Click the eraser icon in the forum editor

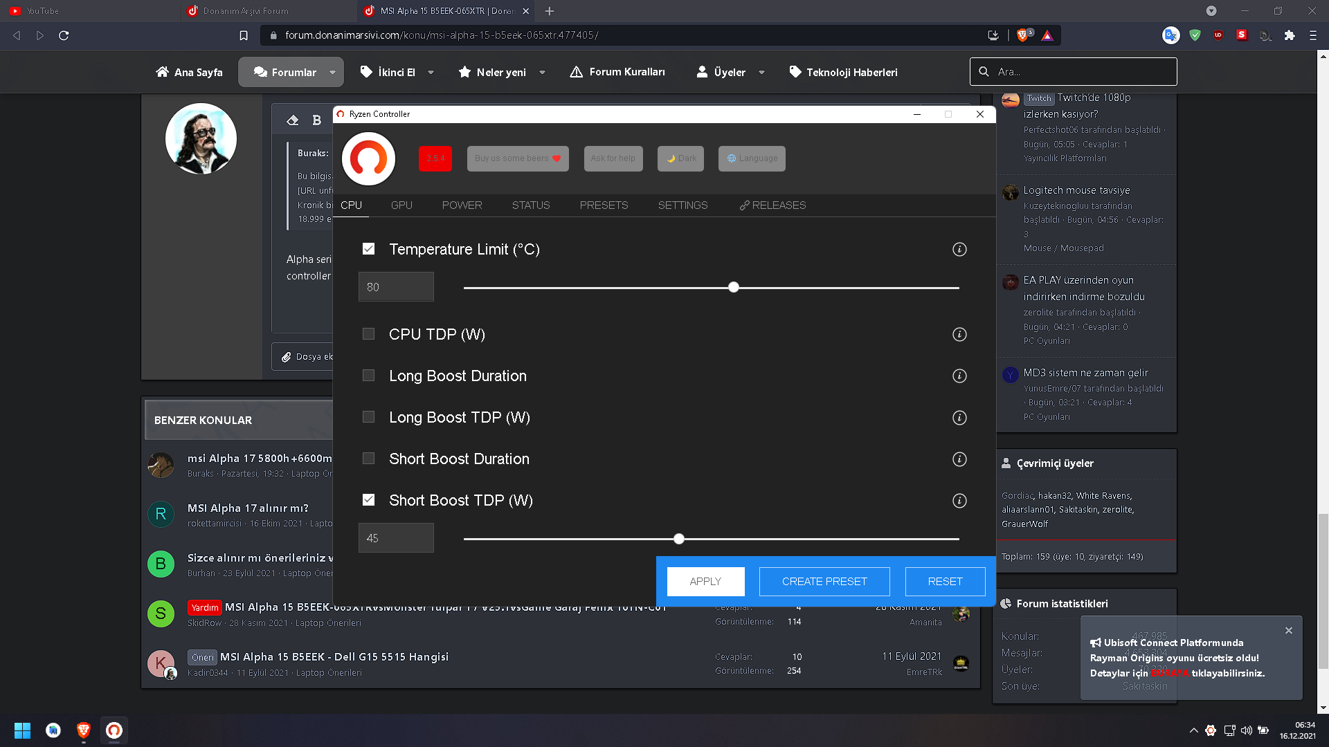(292, 120)
